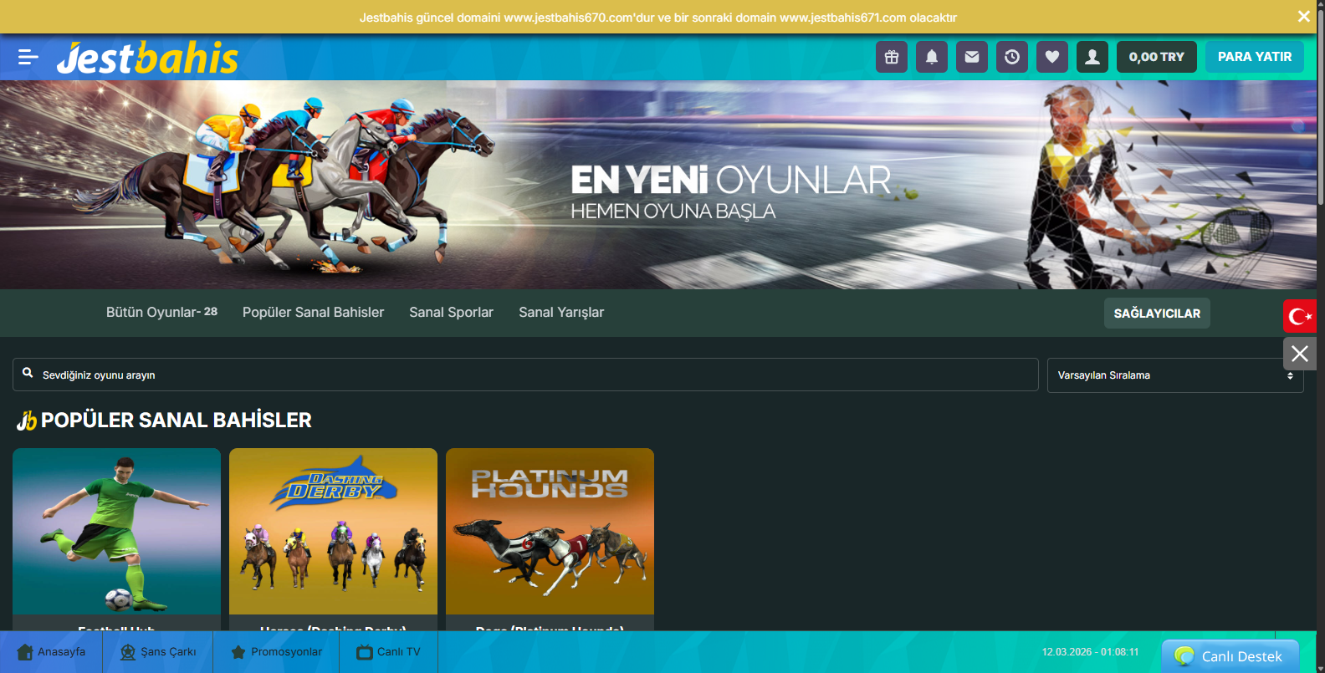The image size is (1325, 673).
Task: Open Canlı TV in bottom bar
Action: pyautogui.click(x=389, y=652)
